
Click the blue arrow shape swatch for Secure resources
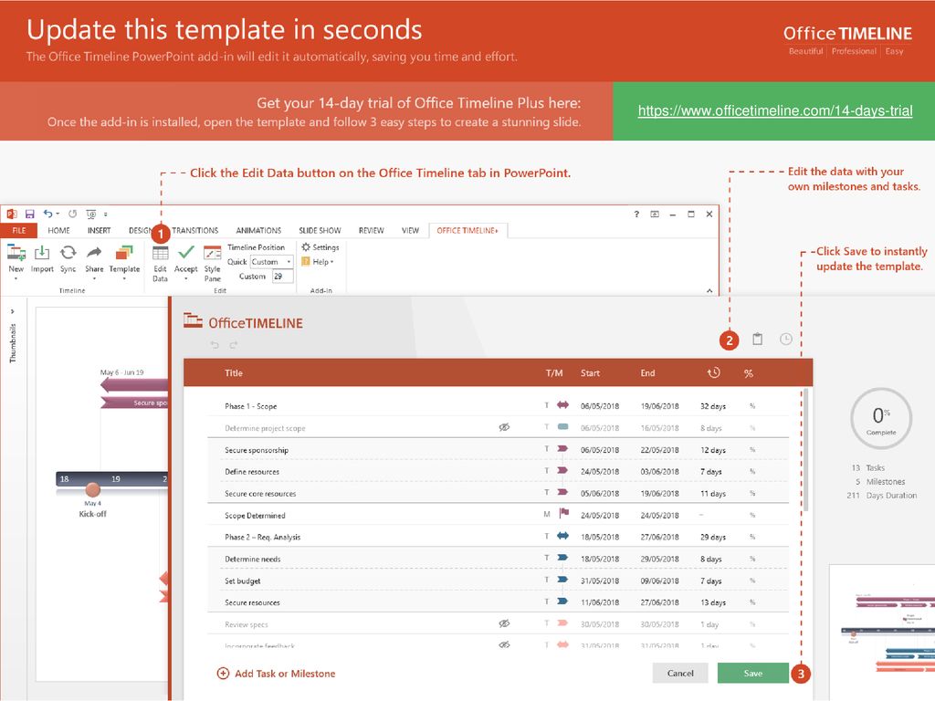[562, 602]
